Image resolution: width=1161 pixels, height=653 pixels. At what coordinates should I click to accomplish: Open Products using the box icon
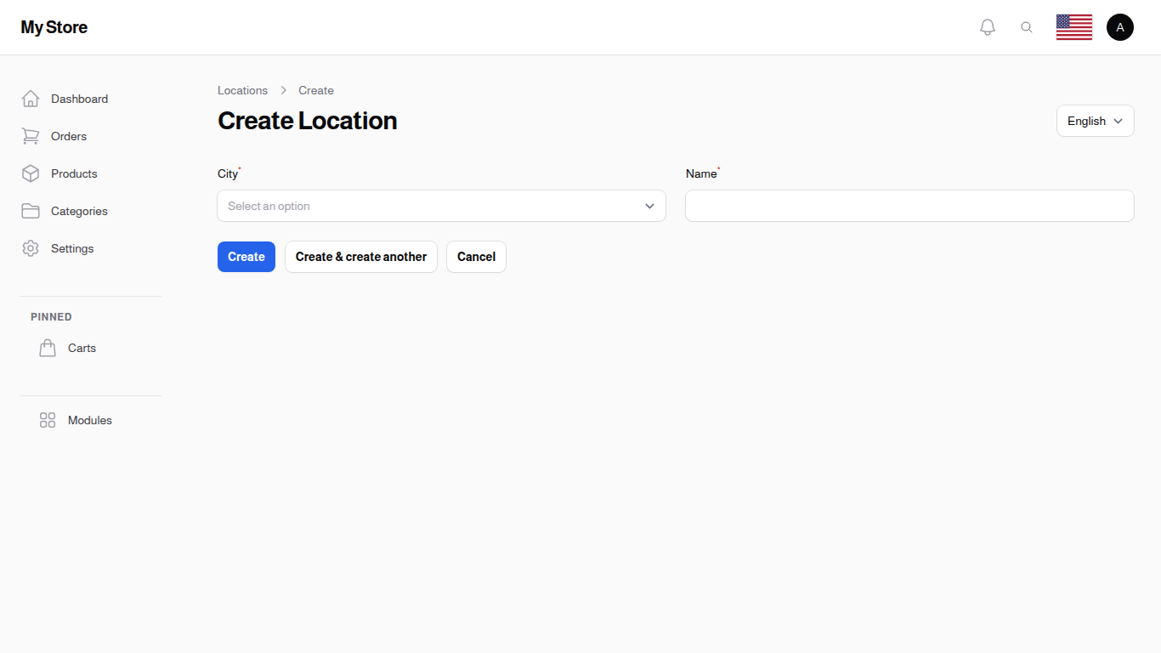pos(31,173)
